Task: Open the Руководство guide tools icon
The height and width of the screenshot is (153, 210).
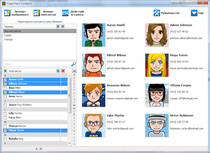Action: click(x=157, y=13)
